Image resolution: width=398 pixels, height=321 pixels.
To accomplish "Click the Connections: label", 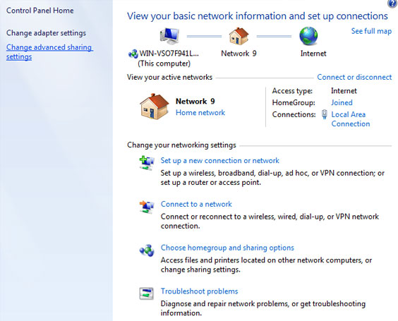I will (294, 114).
